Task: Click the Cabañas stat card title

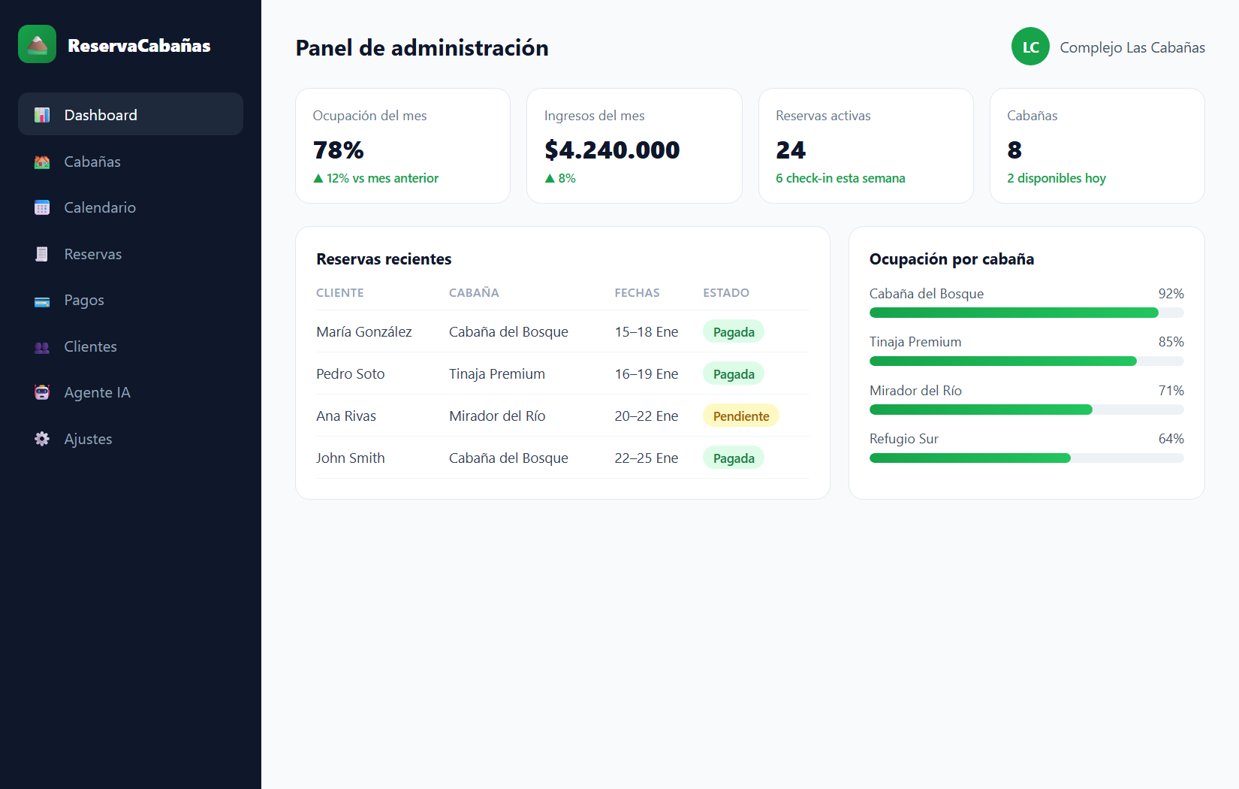Action: [x=1032, y=116]
